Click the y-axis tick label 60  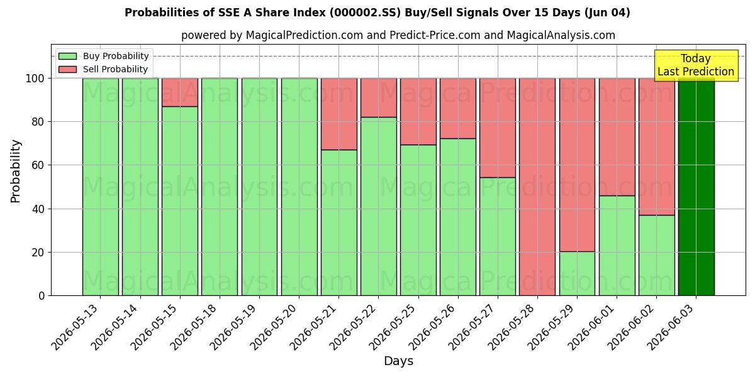[x=38, y=165]
